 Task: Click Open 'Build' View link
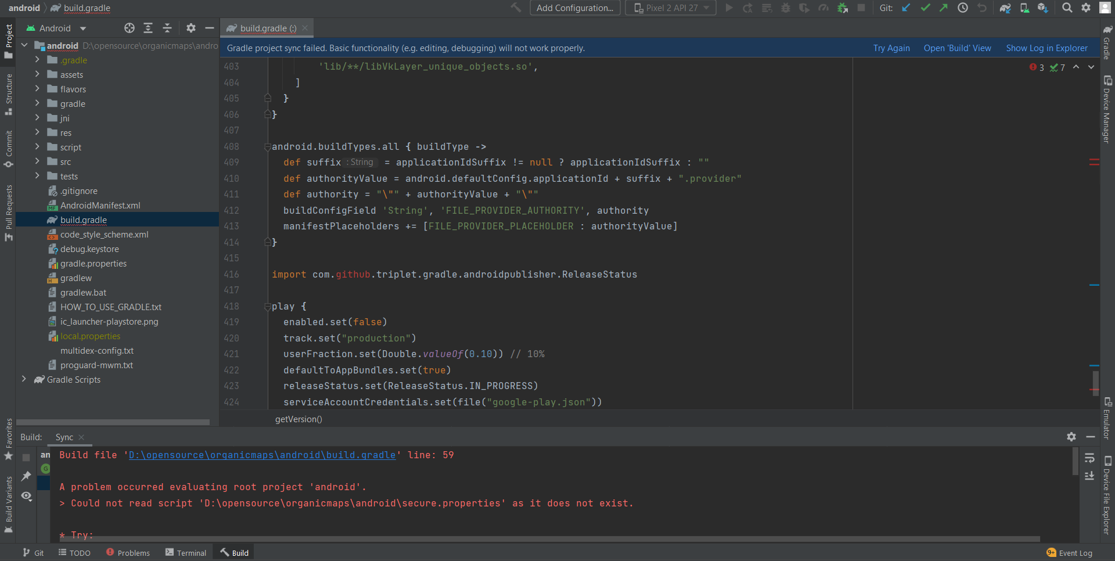[957, 48]
